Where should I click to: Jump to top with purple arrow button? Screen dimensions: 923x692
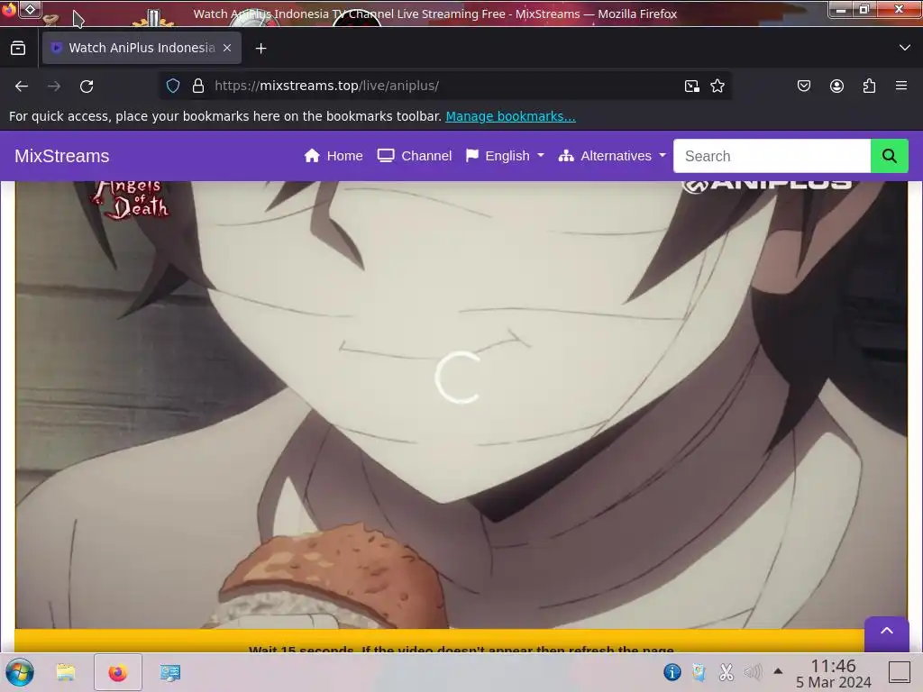tap(887, 633)
